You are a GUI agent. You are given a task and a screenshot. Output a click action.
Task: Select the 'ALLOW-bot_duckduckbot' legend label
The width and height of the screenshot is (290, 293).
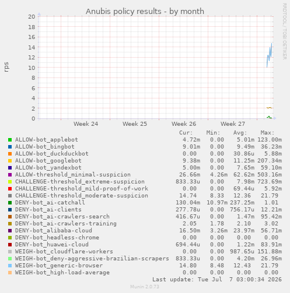click(52, 154)
